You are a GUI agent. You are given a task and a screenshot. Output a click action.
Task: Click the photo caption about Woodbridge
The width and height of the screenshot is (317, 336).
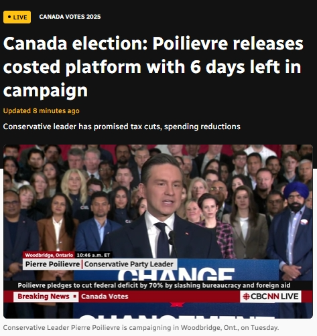pos(141,328)
